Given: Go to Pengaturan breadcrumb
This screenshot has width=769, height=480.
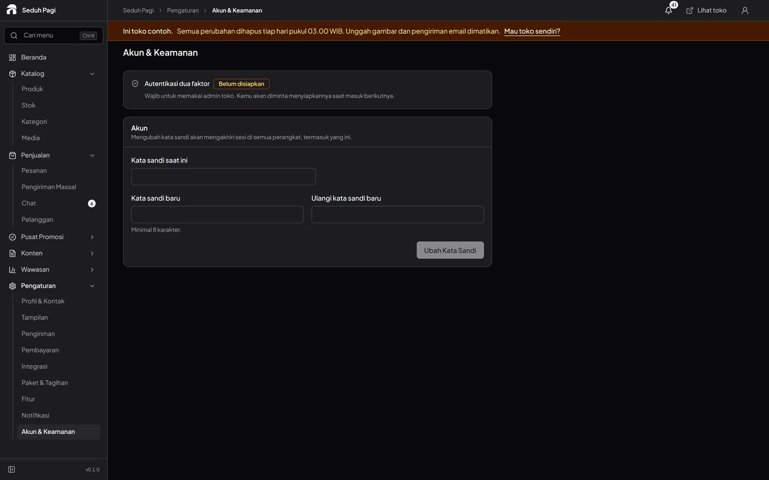Looking at the screenshot, I should (x=183, y=11).
